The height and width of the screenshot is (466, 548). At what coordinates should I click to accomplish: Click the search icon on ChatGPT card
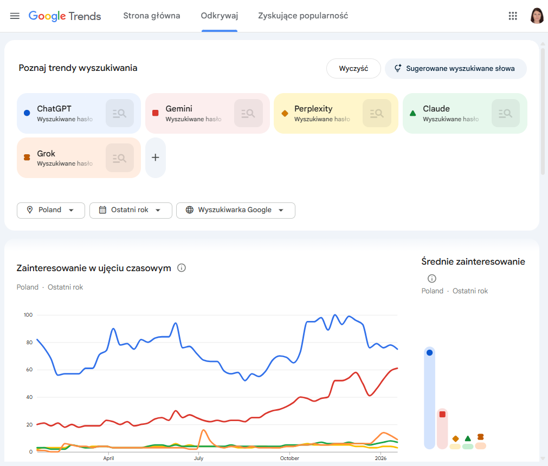[x=120, y=113]
